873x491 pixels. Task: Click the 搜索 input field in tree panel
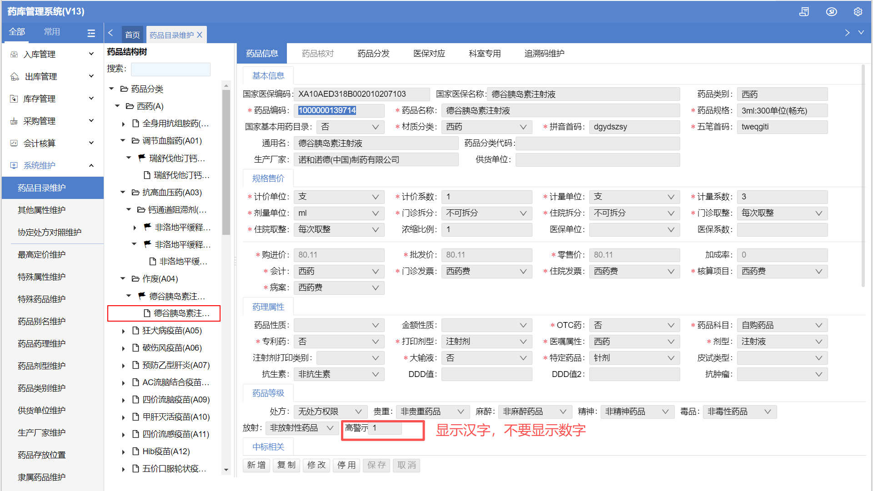coord(171,69)
